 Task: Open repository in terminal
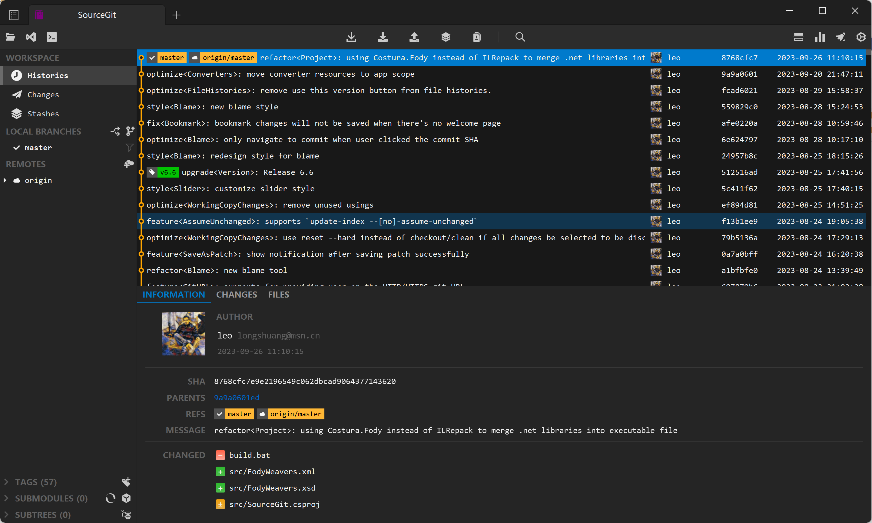tap(52, 37)
